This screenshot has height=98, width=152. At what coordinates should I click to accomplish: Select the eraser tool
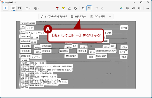tap(69, 8)
